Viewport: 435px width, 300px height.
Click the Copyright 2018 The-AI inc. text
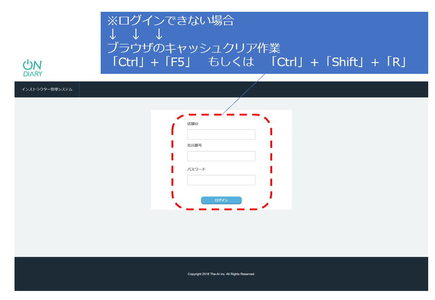point(221,274)
